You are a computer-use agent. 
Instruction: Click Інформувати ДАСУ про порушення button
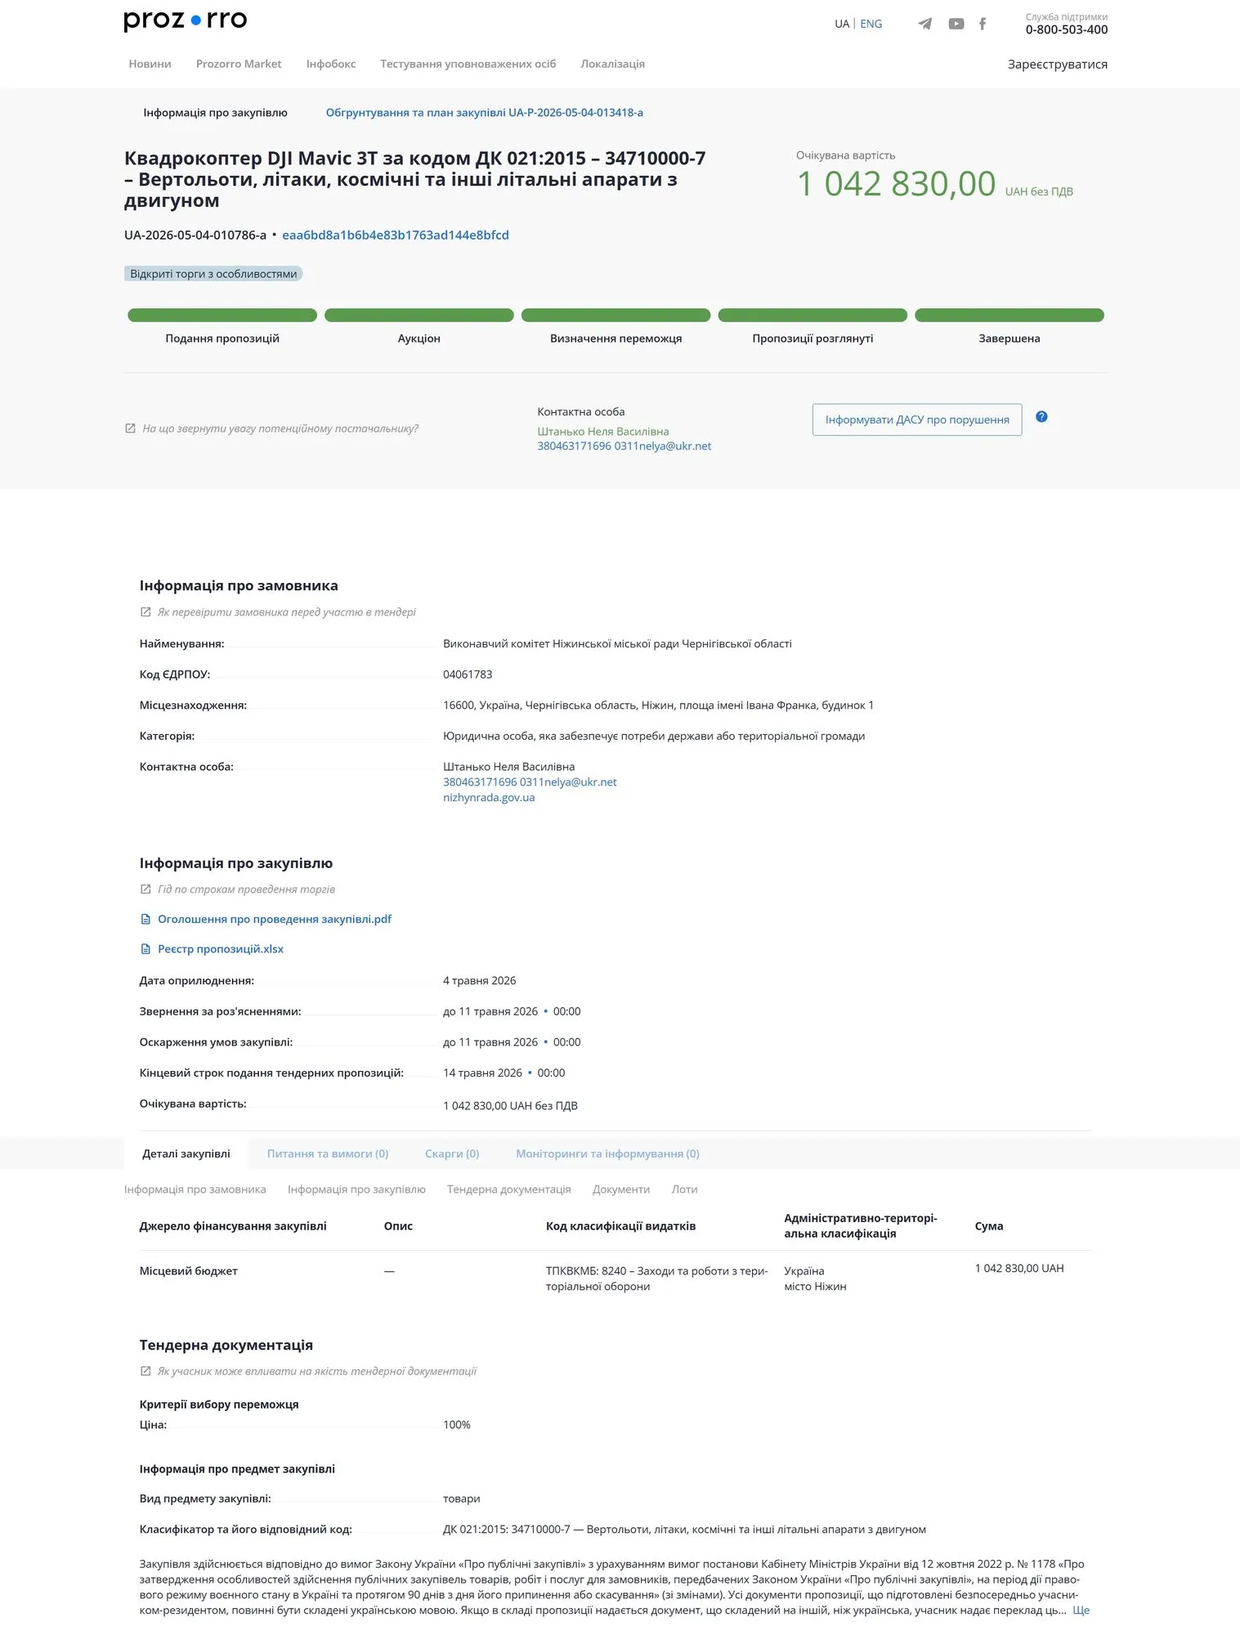click(917, 419)
